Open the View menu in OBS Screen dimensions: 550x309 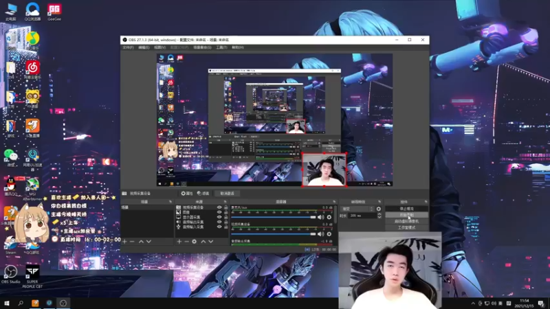pos(159,47)
